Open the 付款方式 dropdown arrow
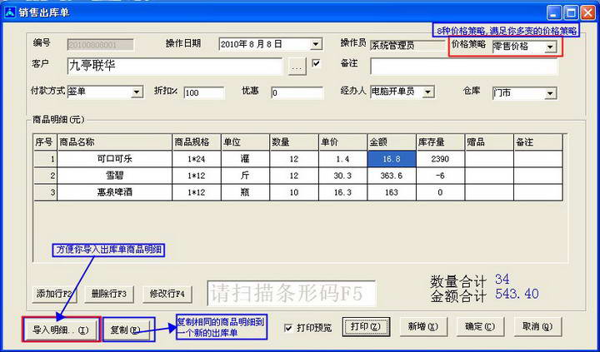Screen dimensions: 600x352 pos(137,92)
